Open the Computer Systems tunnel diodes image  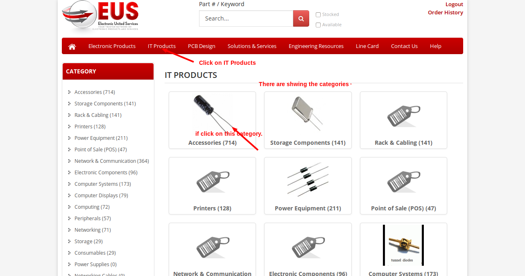(403, 245)
